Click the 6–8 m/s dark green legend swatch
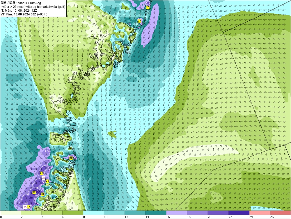The width and height of the screenshot is (291, 219). pos(73,213)
